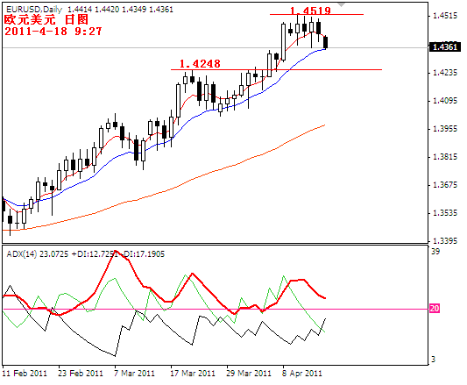Click the current price label 1.4361

[x=445, y=47]
